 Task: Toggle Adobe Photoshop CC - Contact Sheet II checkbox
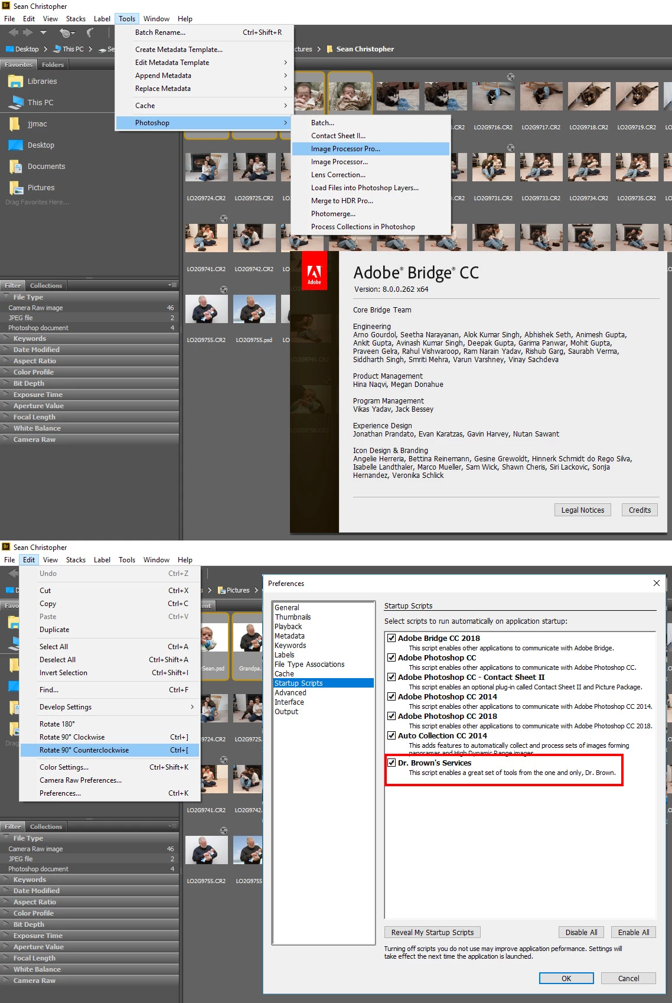pyautogui.click(x=391, y=677)
